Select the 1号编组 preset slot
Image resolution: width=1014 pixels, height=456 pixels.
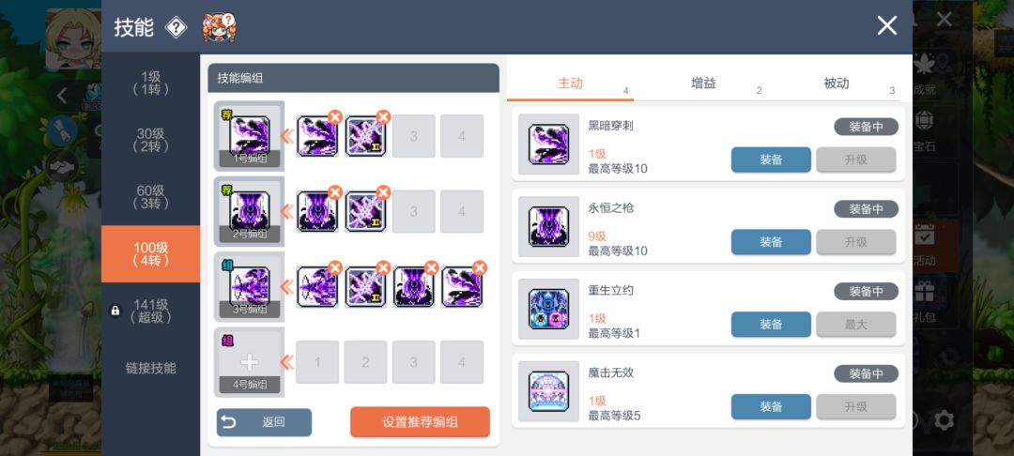tap(249, 136)
